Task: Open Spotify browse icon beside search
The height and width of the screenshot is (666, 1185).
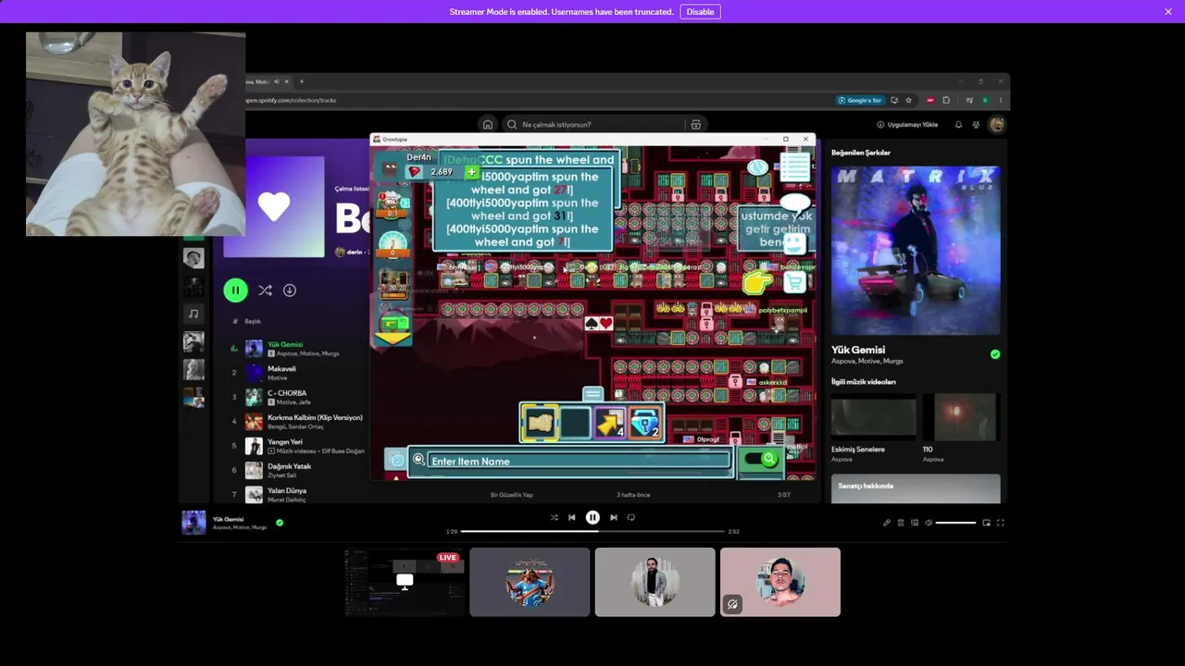Action: pyautogui.click(x=696, y=125)
